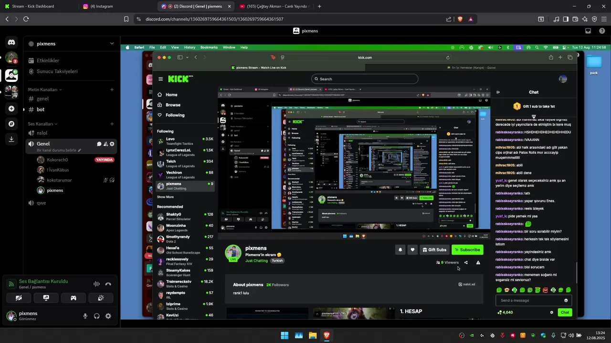Viewport: 611px width, 343px height.
Task: Open the bot text channel
Action: pyautogui.click(x=72, y=109)
